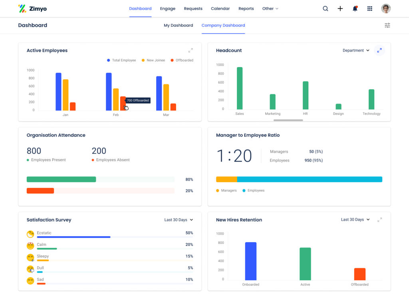Open Satisfaction Survey Last 30 Days dropdown

[179, 220]
